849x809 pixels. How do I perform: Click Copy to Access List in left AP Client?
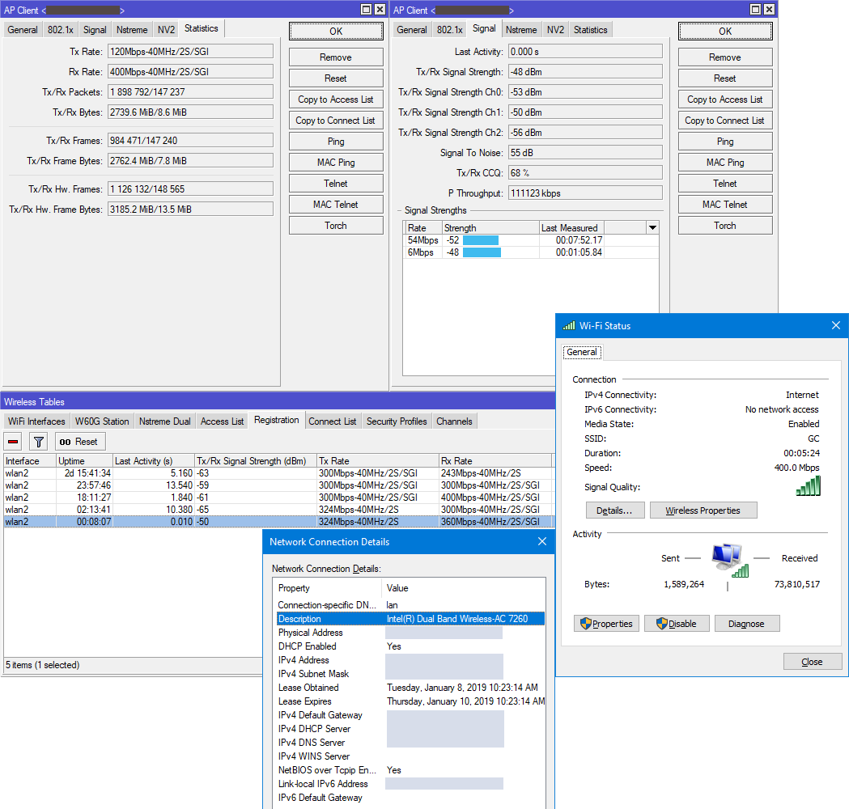(x=336, y=100)
